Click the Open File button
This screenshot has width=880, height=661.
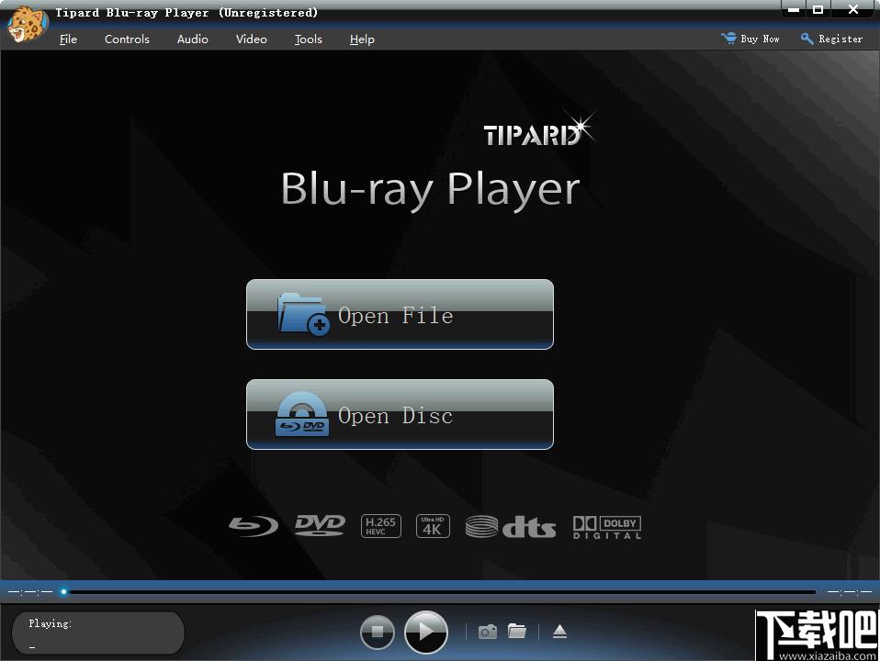400,314
